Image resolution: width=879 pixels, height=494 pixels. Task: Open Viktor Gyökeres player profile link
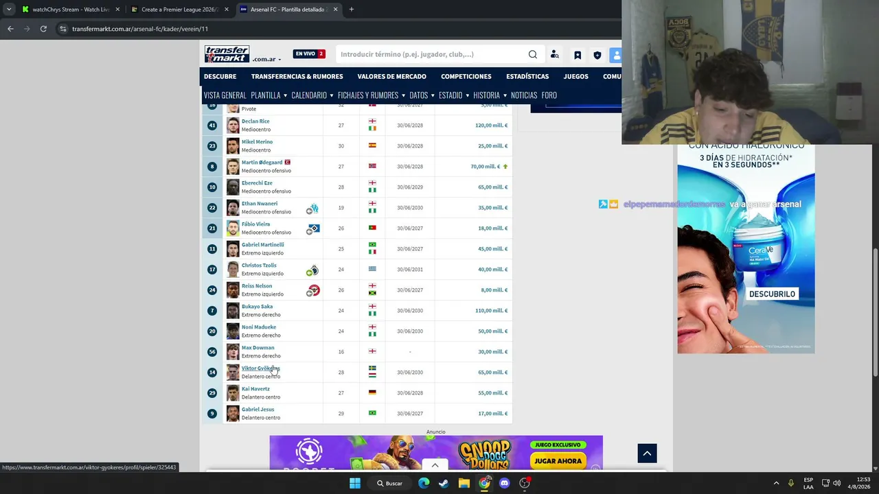pyautogui.click(x=260, y=368)
